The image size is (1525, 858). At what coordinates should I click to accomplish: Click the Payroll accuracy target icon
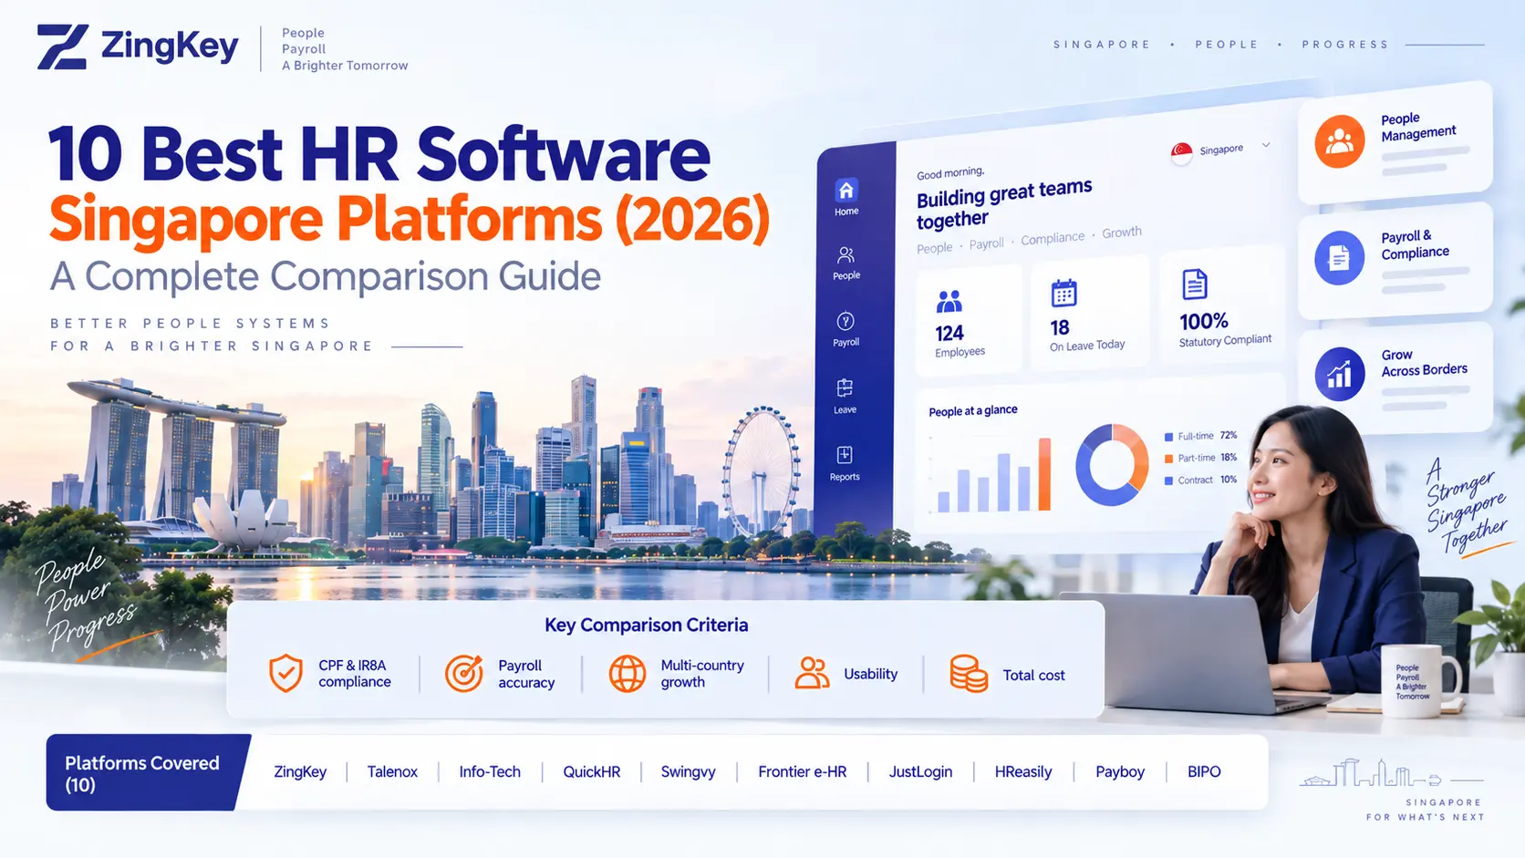[463, 673]
